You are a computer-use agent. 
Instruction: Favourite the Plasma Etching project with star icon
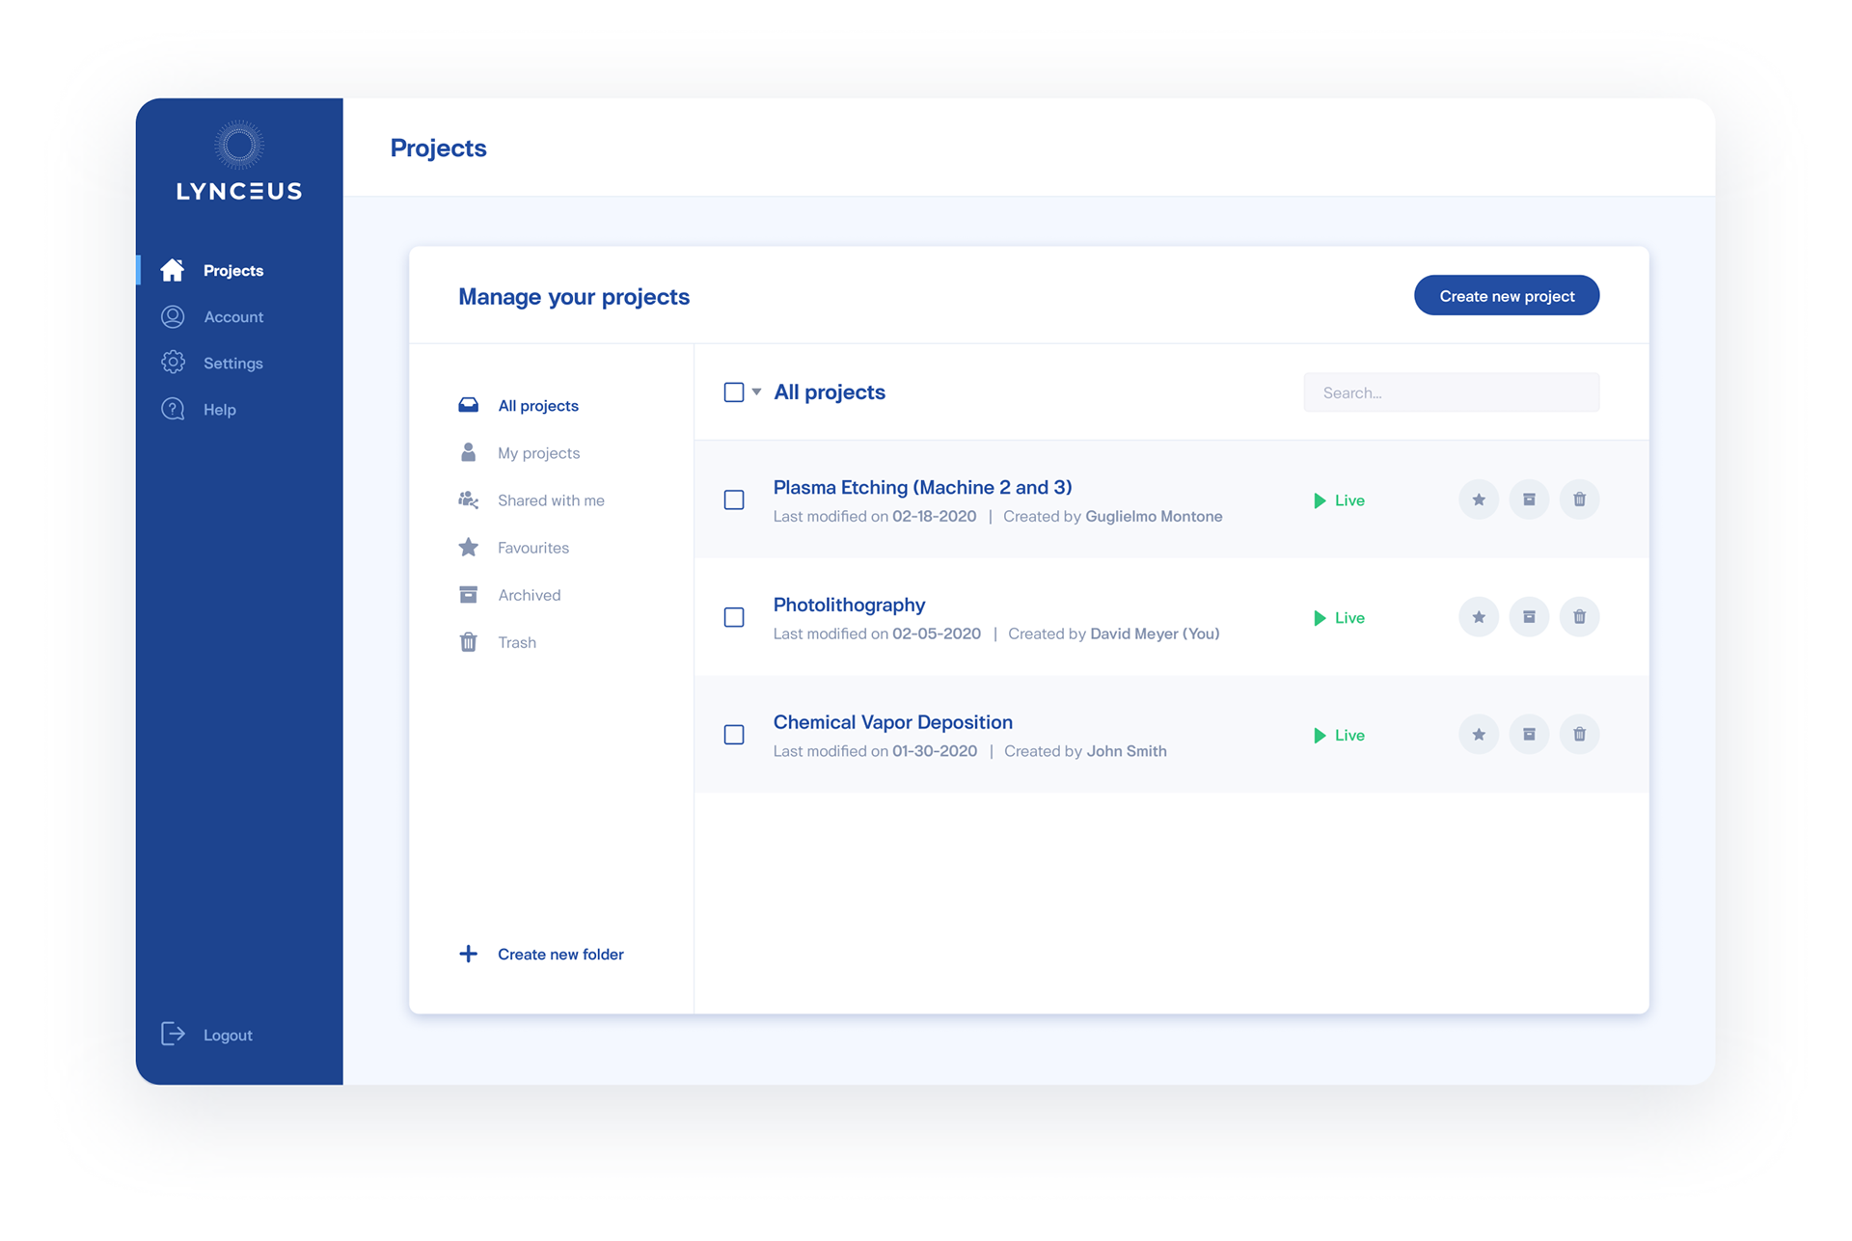tap(1478, 499)
